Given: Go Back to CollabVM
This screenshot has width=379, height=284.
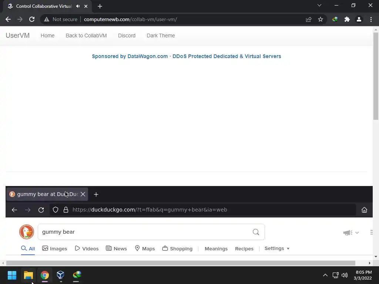Looking at the screenshot, I should coord(86,35).
